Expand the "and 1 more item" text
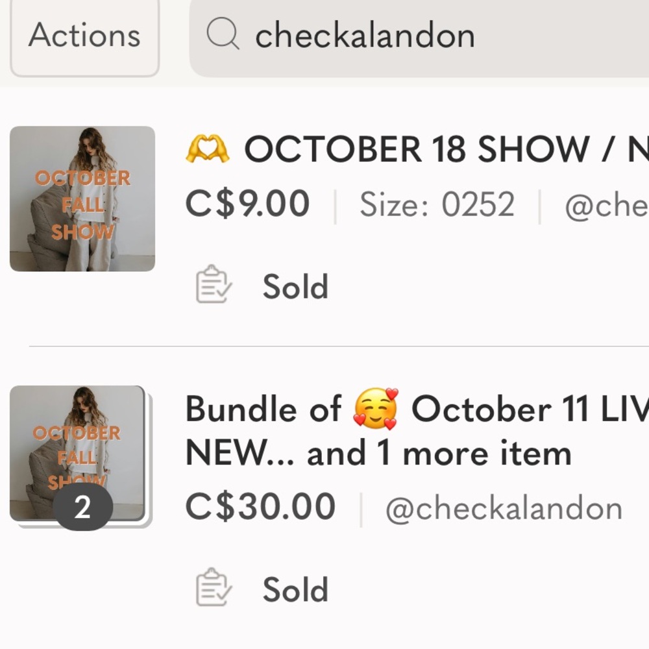649x649 pixels. pos(439,454)
